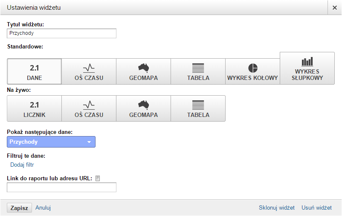This screenshot has width=342, height=216.
Task: Select the real-time OŚ CZASU widget
Action: pos(89,108)
